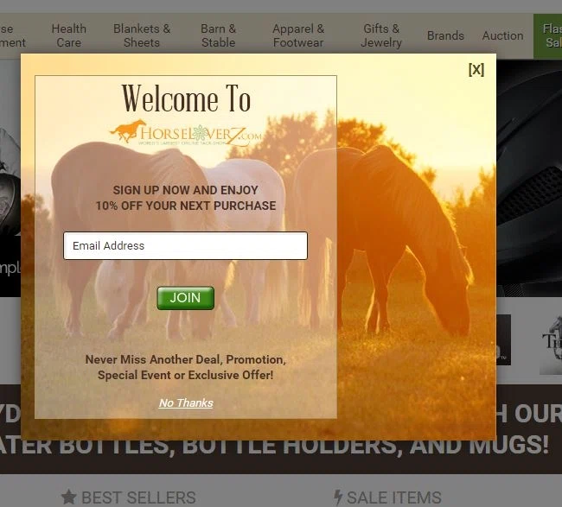Open the Auction menu item

click(502, 35)
